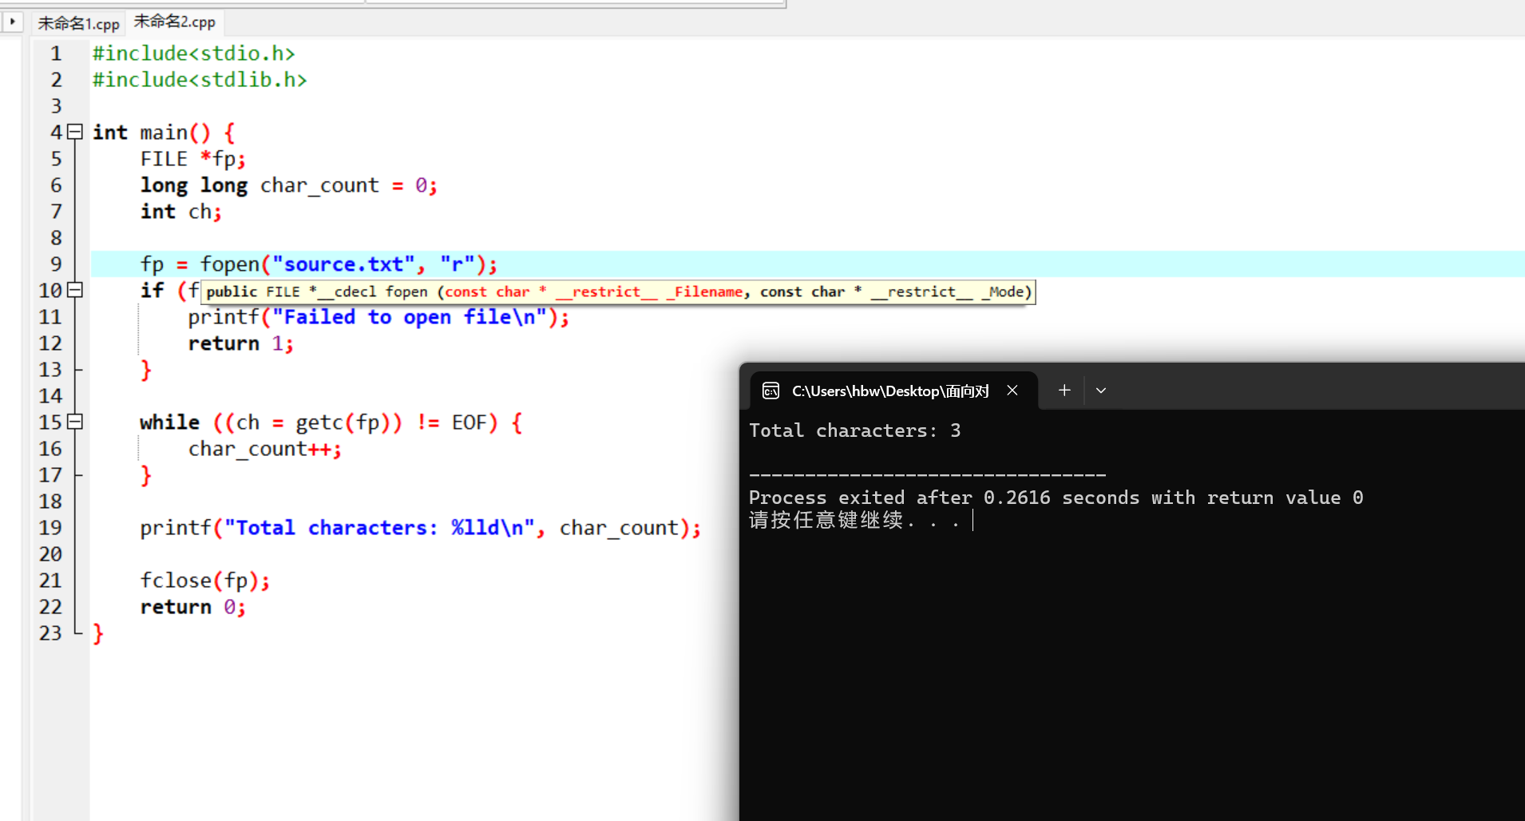Click the fclose(fp); statement

point(205,581)
